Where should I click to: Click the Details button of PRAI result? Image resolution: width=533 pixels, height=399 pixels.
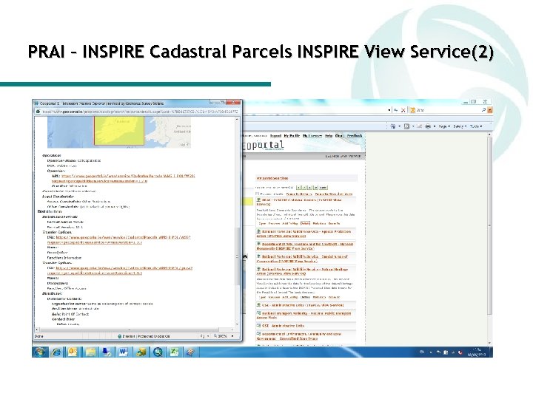tap(305, 224)
